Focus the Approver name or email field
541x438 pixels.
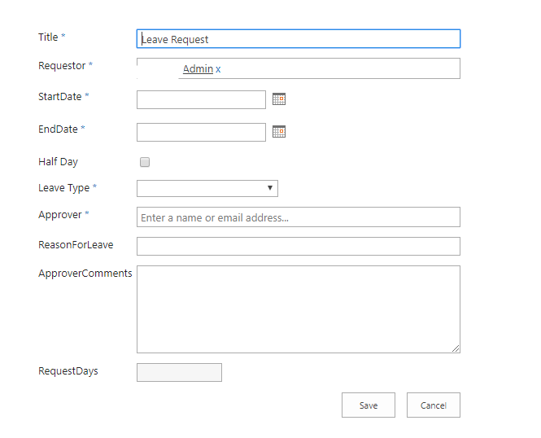tap(299, 217)
